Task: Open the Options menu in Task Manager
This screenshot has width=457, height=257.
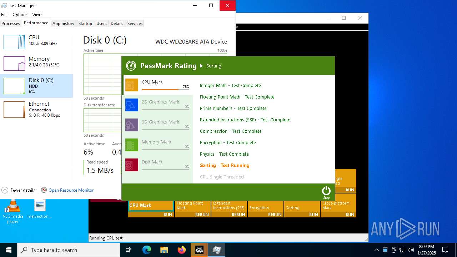Action: [20, 15]
